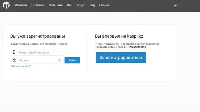
Task: Click the Зарегистрироваться button
Action: [x=121, y=58]
